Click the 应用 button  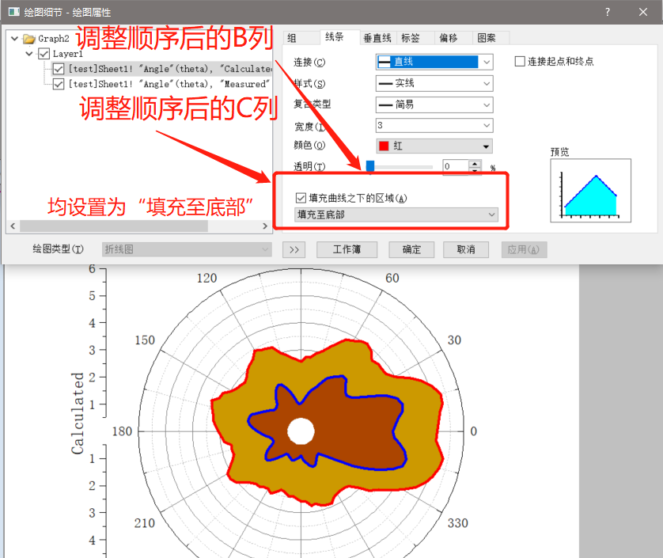[x=524, y=249]
